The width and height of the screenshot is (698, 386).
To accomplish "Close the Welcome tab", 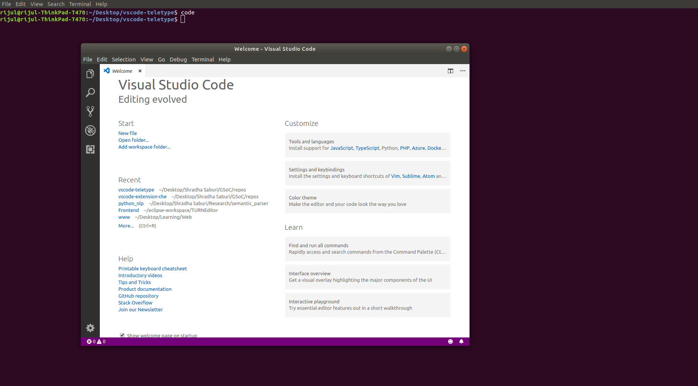I will coord(140,71).
